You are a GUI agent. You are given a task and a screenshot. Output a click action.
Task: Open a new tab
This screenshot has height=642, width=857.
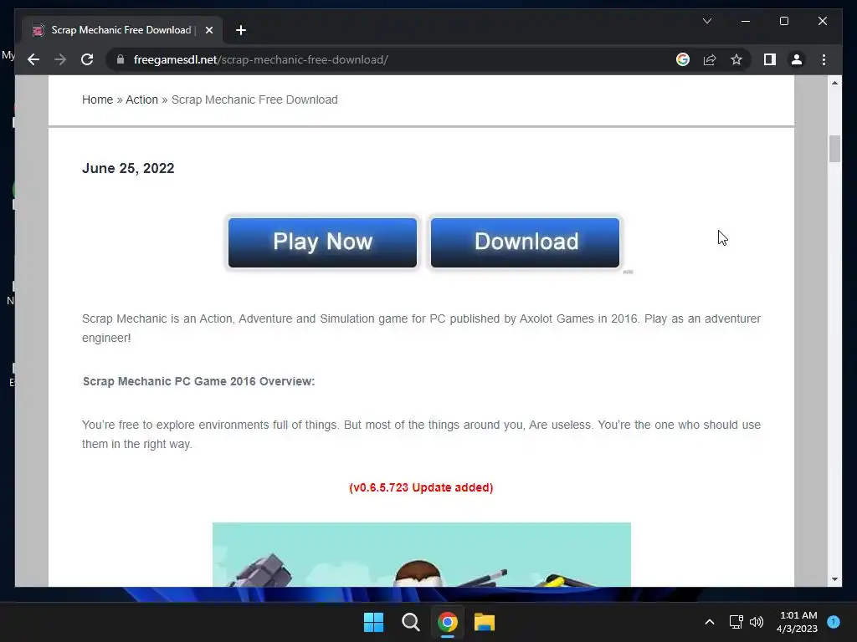[241, 30]
